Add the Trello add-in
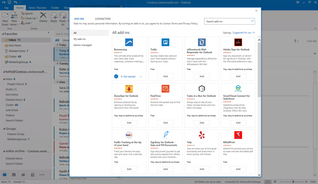318x184 pixels. tap(165, 76)
